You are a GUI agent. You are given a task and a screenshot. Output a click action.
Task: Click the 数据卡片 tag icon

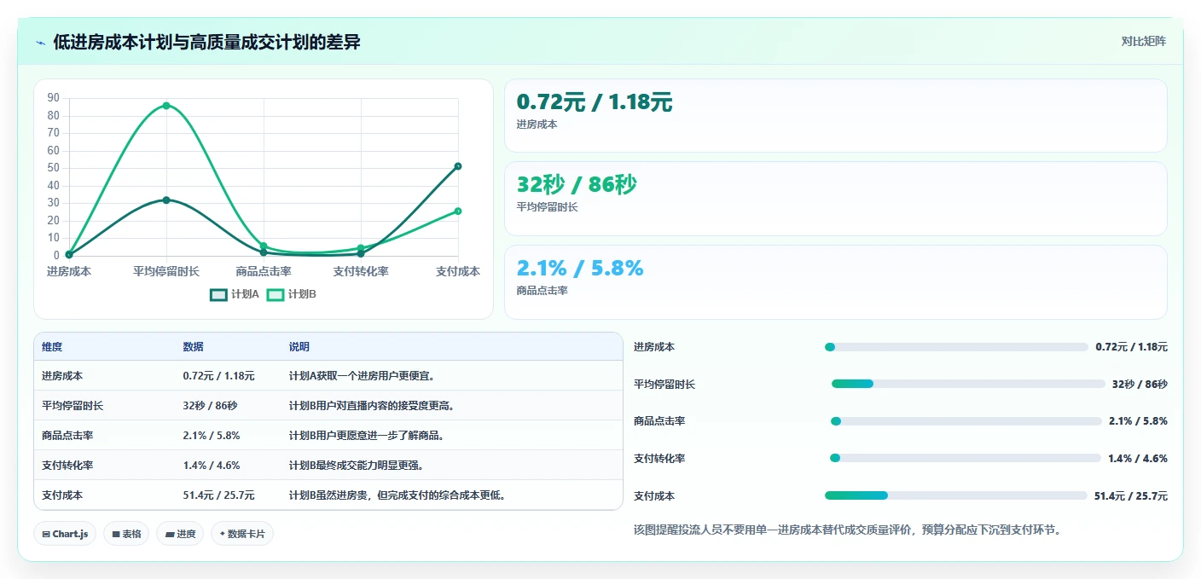[223, 535]
